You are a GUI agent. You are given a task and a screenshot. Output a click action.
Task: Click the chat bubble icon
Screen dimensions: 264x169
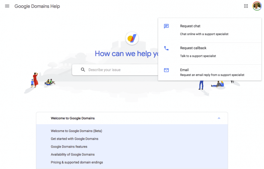(166, 26)
